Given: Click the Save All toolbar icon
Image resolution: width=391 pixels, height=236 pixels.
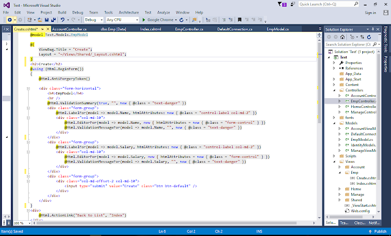Looking at the screenshot, I should pyautogui.click(x=53, y=20).
